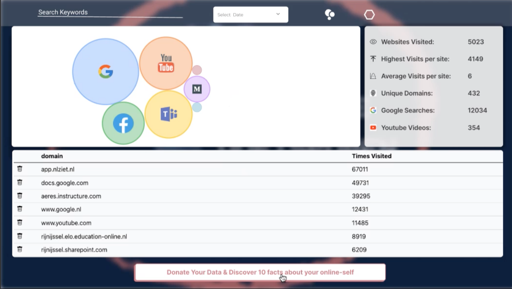The image size is (512, 289).
Task: Click the Average Visits per site label
Action: (416, 76)
